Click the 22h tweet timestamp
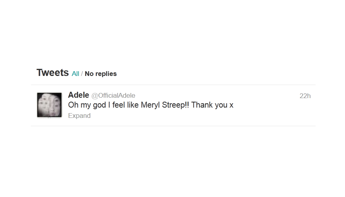Image resolution: width=345 pixels, height=197 pixels. [x=305, y=96]
